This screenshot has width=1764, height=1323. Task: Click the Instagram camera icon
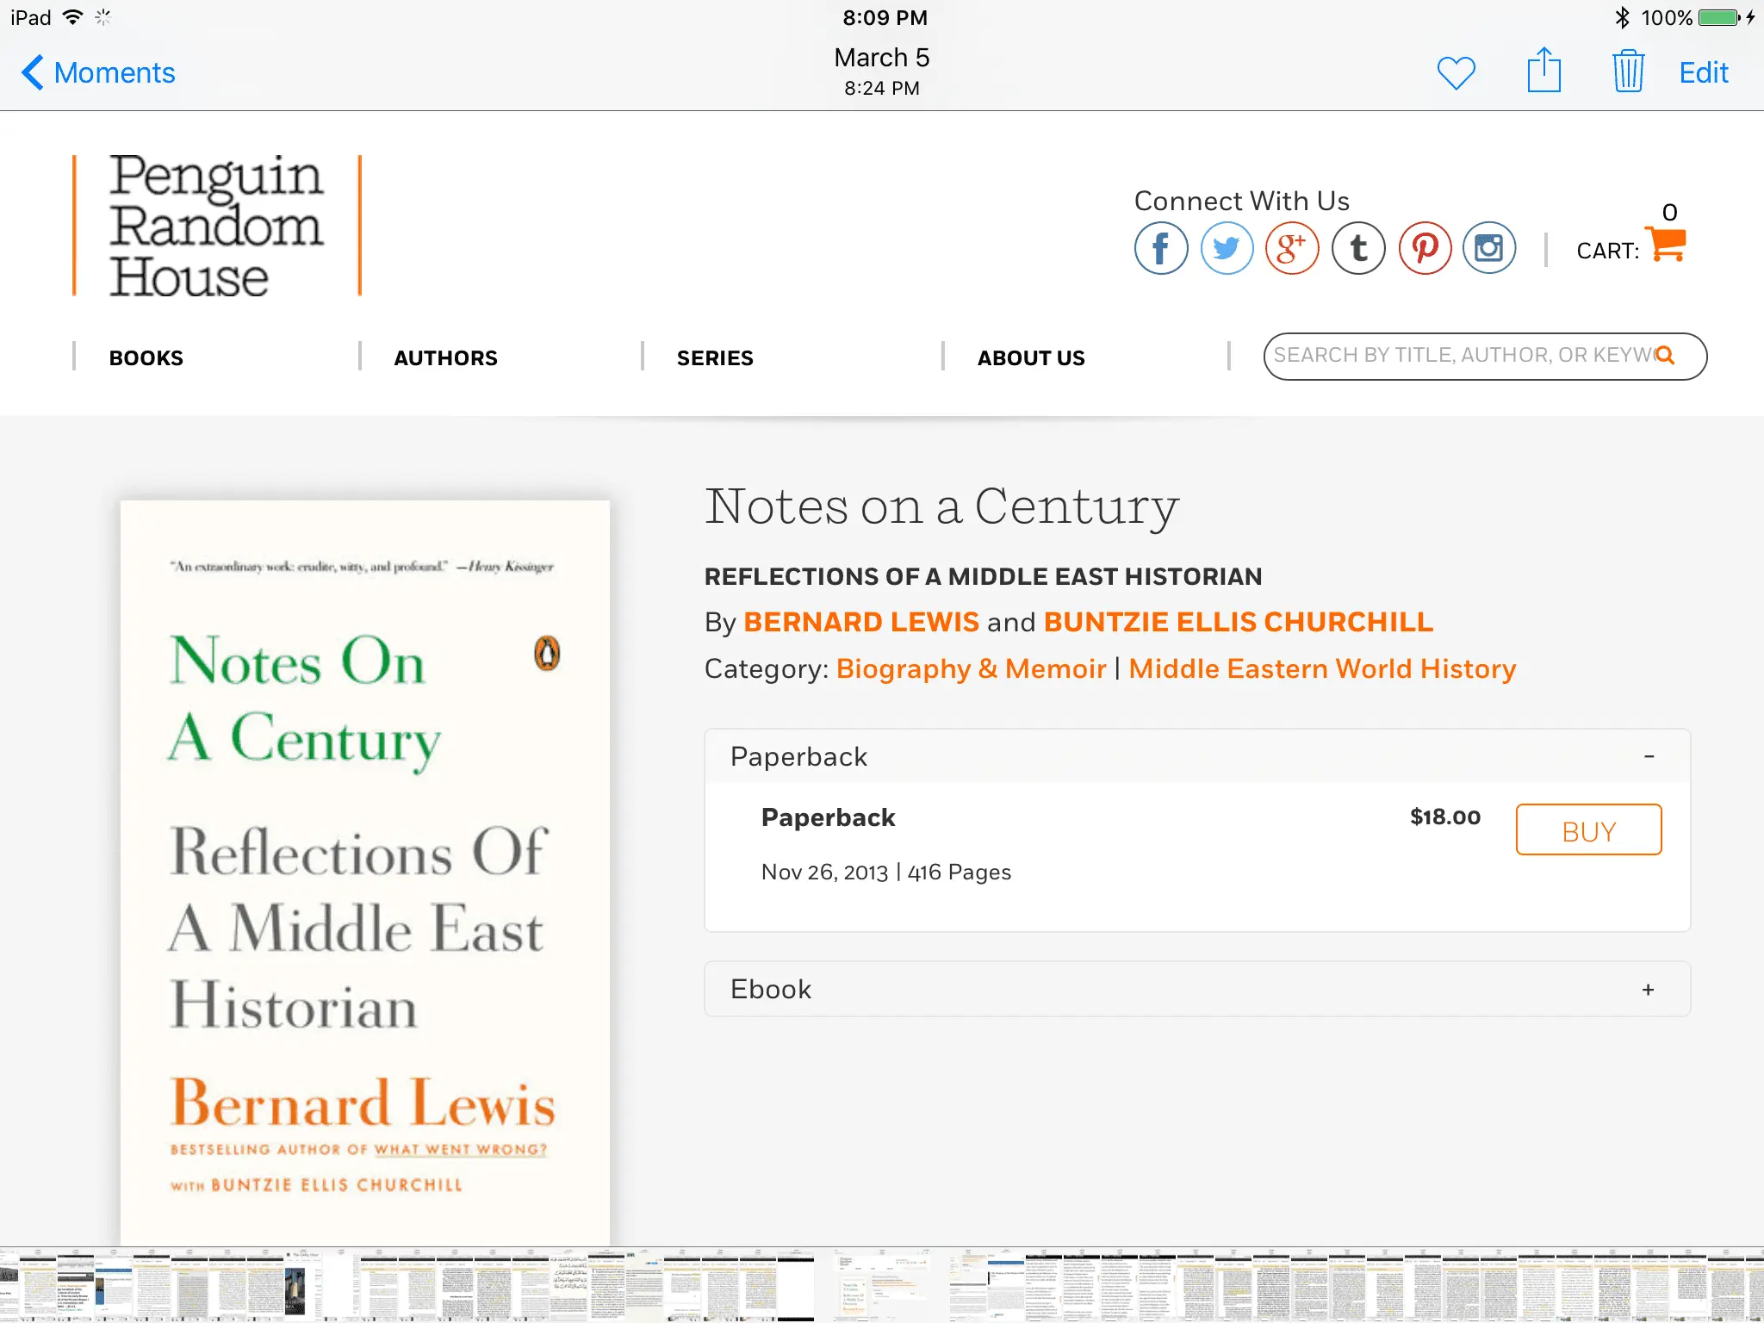(1489, 249)
